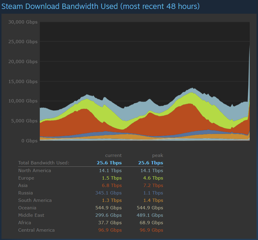This screenshot has width=258, height=240.
Task: Select the Africa row label
Action: tap(25, 223)
